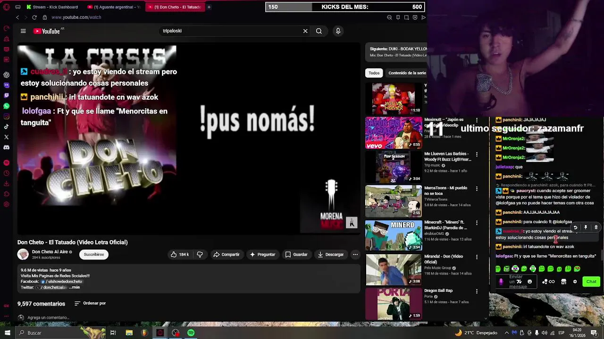Screen dimensions: 604x339
Task: Expand the description with ...más
Action: [x=75, y=287]
